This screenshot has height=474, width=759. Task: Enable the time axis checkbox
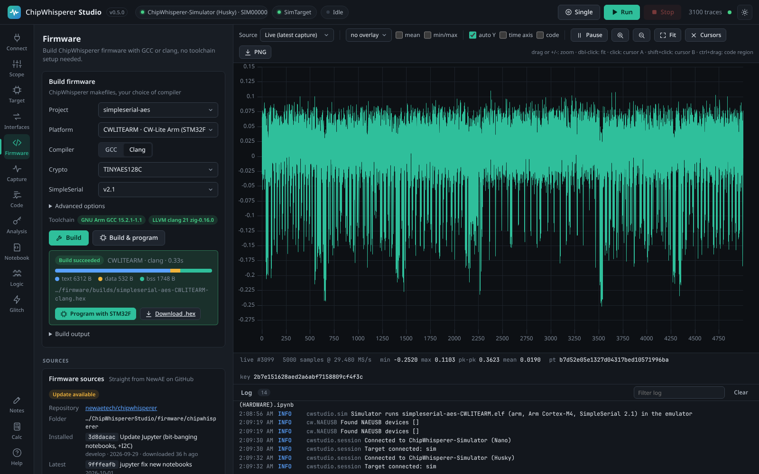(x=503, y=35)
